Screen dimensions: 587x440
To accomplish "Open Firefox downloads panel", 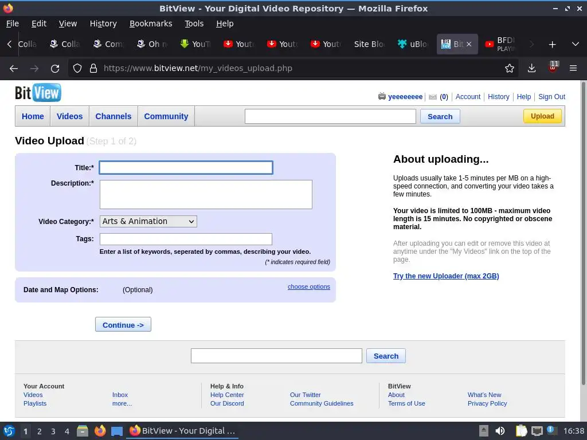I will click(531, 68).
